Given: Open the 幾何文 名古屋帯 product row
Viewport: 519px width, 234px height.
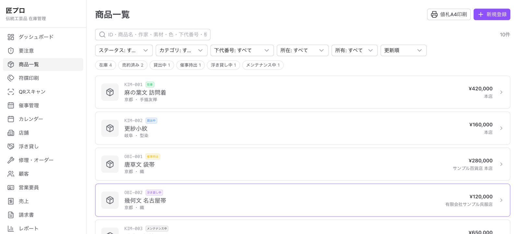Looking at the screenshot, I should pos(303,200).
